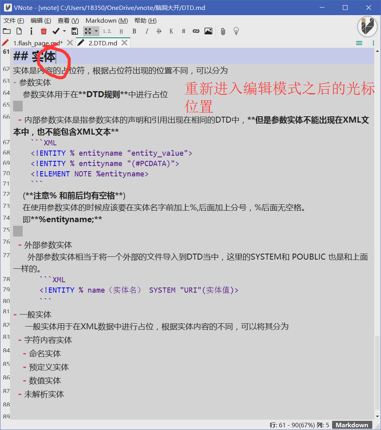The width and height of the screenshot is (381, 430).
Task: Open attachments with paperclip icon
Action: coord(223,31)
